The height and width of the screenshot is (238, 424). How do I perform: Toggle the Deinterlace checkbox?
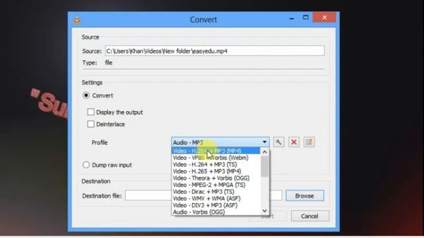[x=91, y=124]
